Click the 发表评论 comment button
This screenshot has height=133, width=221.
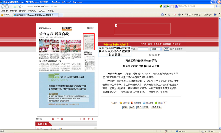156,107
